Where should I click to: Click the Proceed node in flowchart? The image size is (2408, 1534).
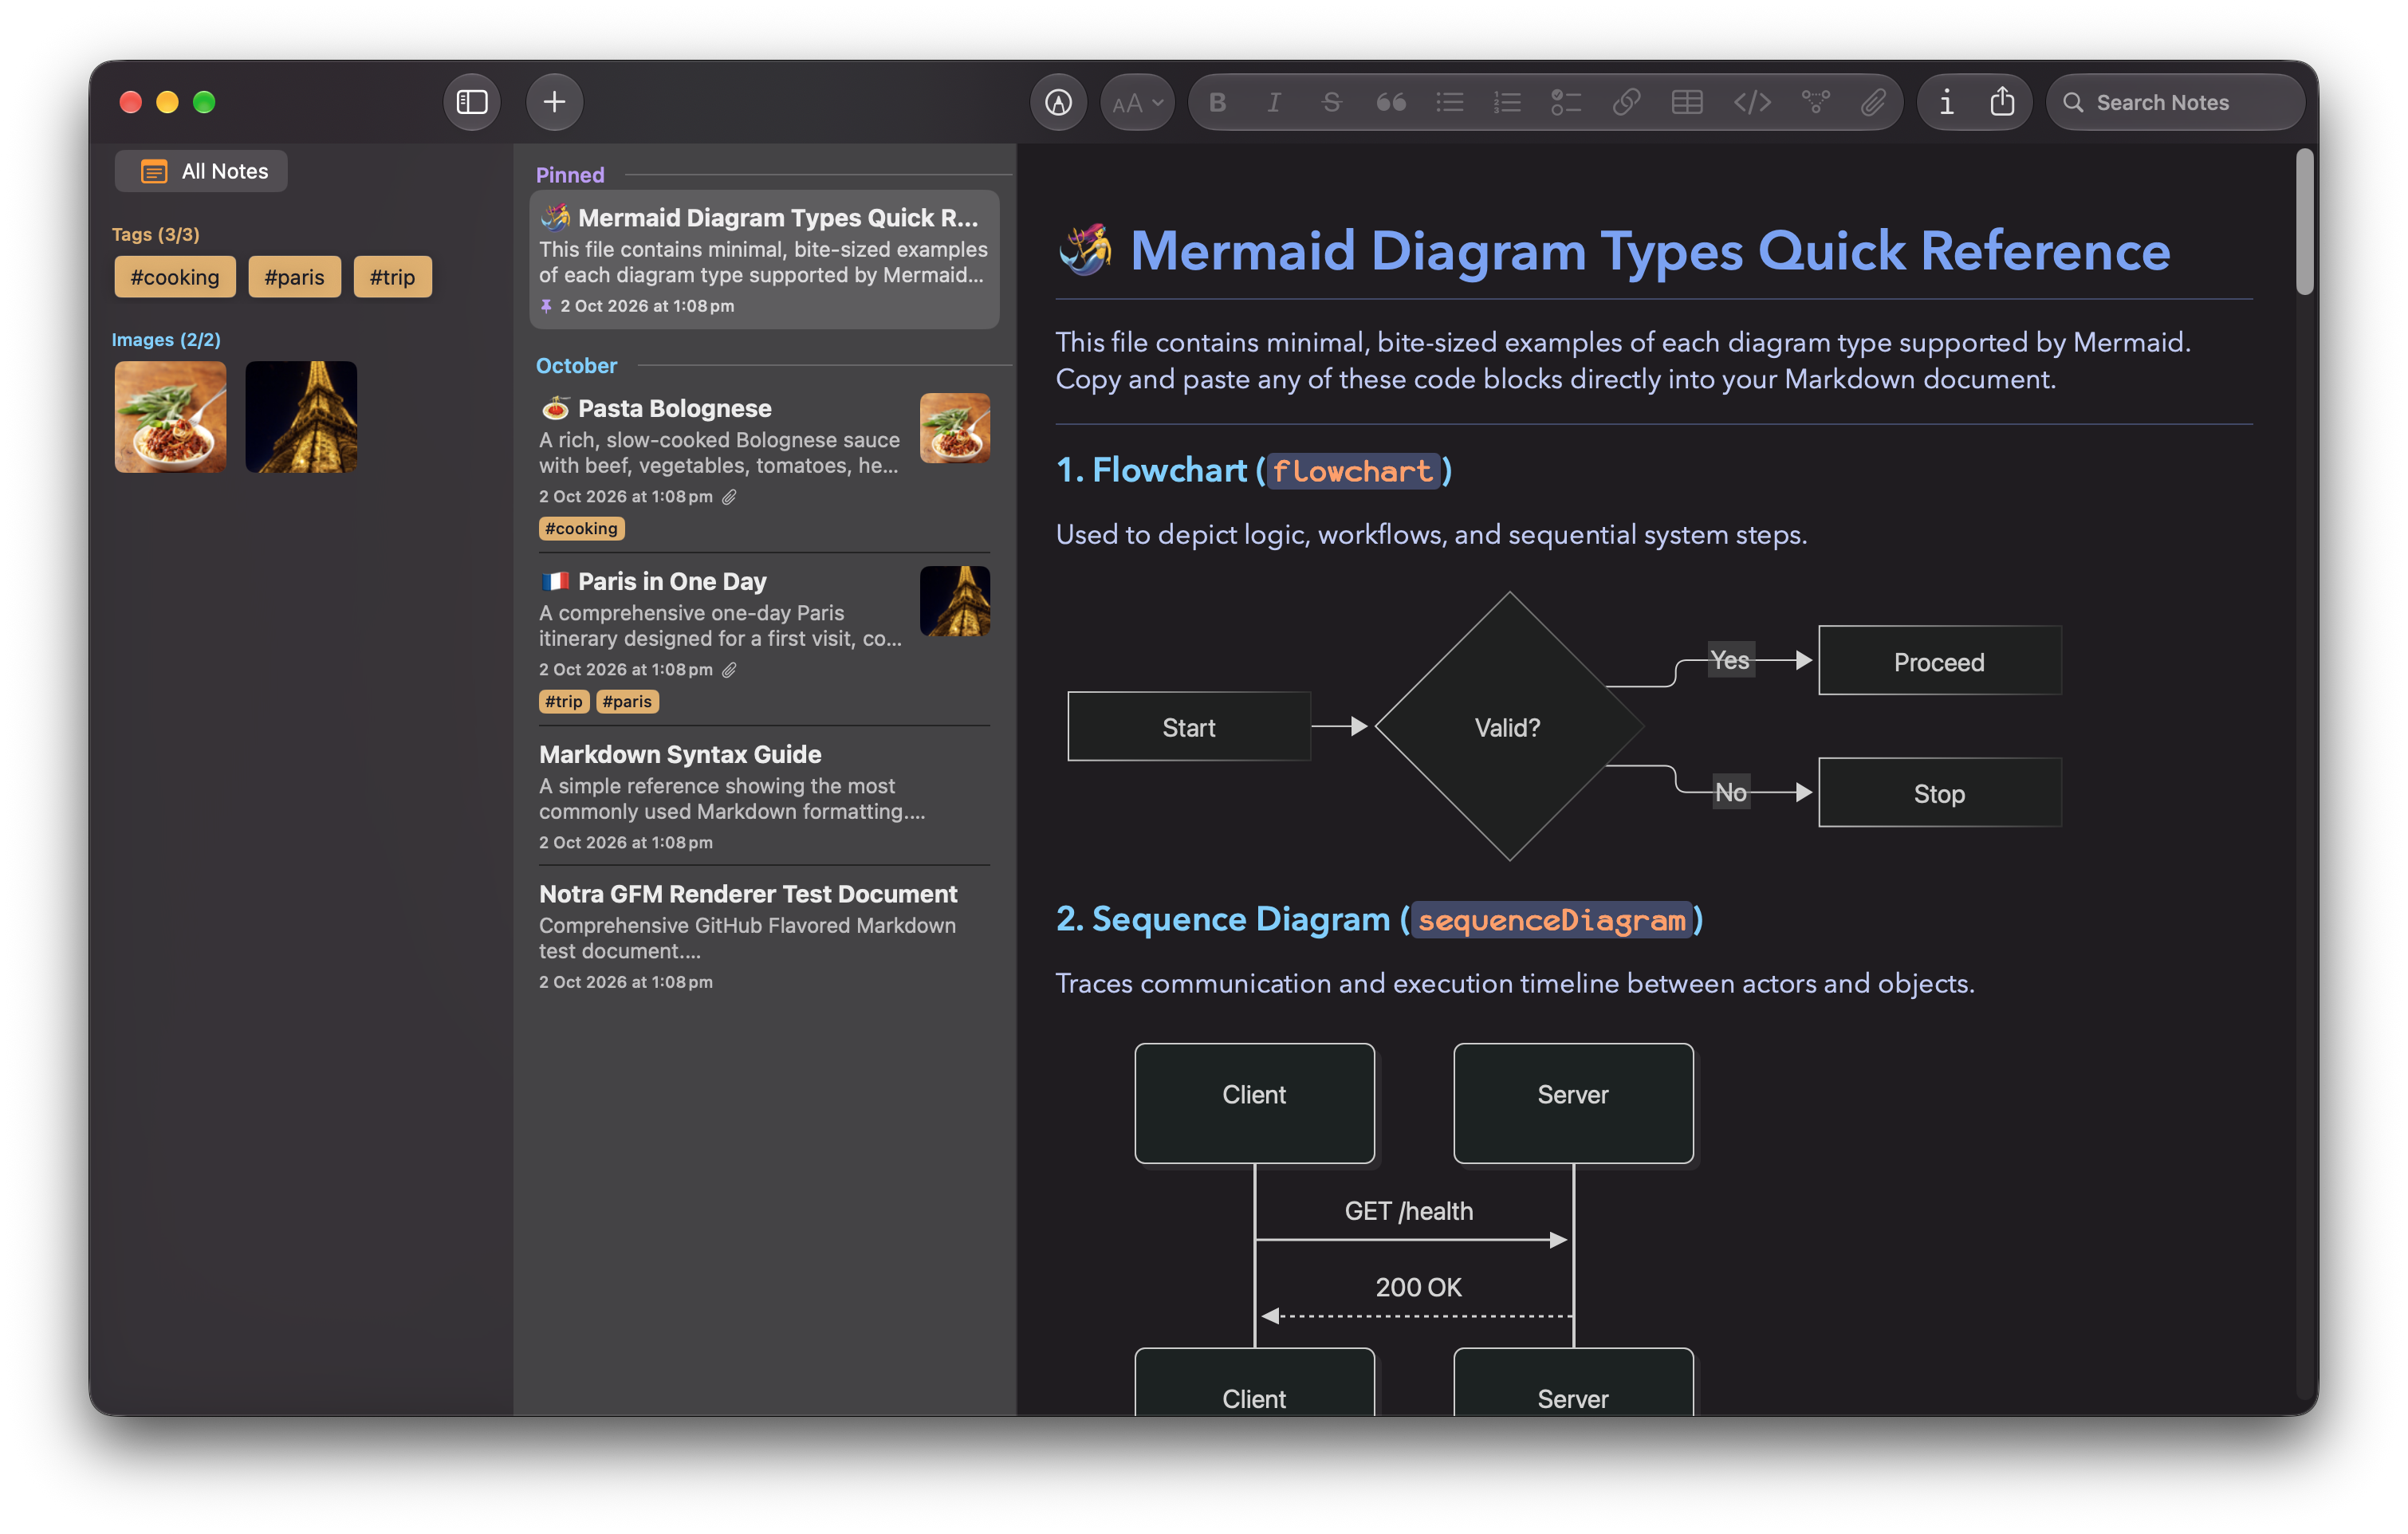(1939, 661)
